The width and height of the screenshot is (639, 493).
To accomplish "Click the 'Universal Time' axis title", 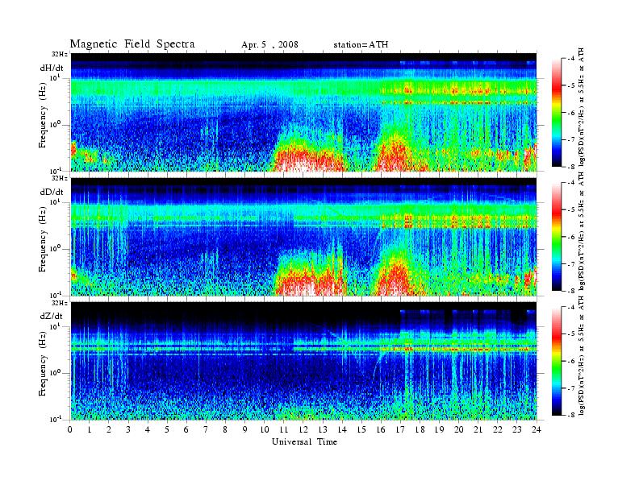I will pyautogui.click(x=305, y=441).
